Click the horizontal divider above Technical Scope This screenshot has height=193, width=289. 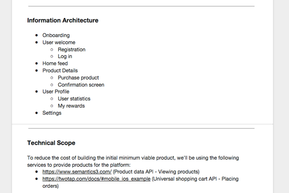[141, 128]
